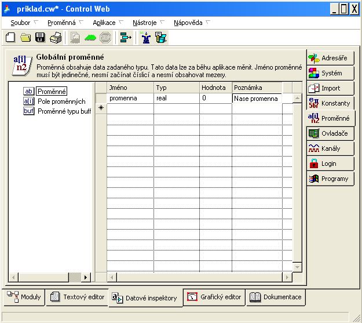
Task: Click the grayed documents toolbar icon
Action: (75, 38)
